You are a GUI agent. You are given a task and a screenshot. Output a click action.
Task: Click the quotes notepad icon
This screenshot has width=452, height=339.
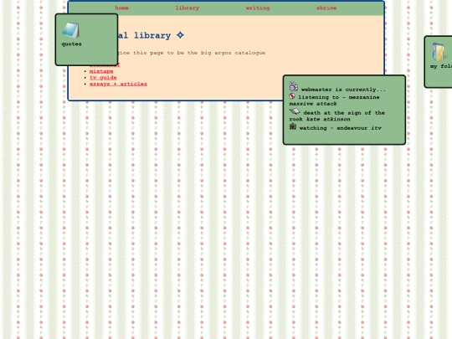click(x=70, y=30)
